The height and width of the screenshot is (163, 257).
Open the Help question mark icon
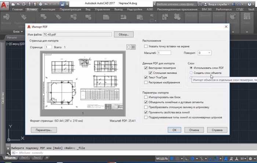click(249, 4)
